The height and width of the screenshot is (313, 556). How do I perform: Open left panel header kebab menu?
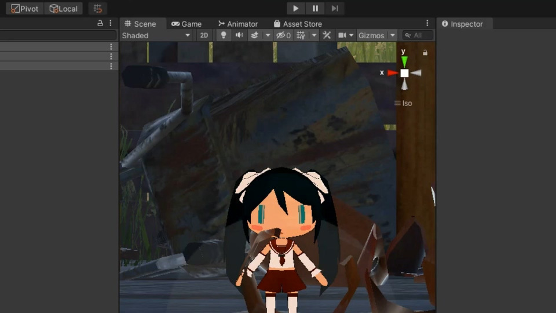point(110,23)
